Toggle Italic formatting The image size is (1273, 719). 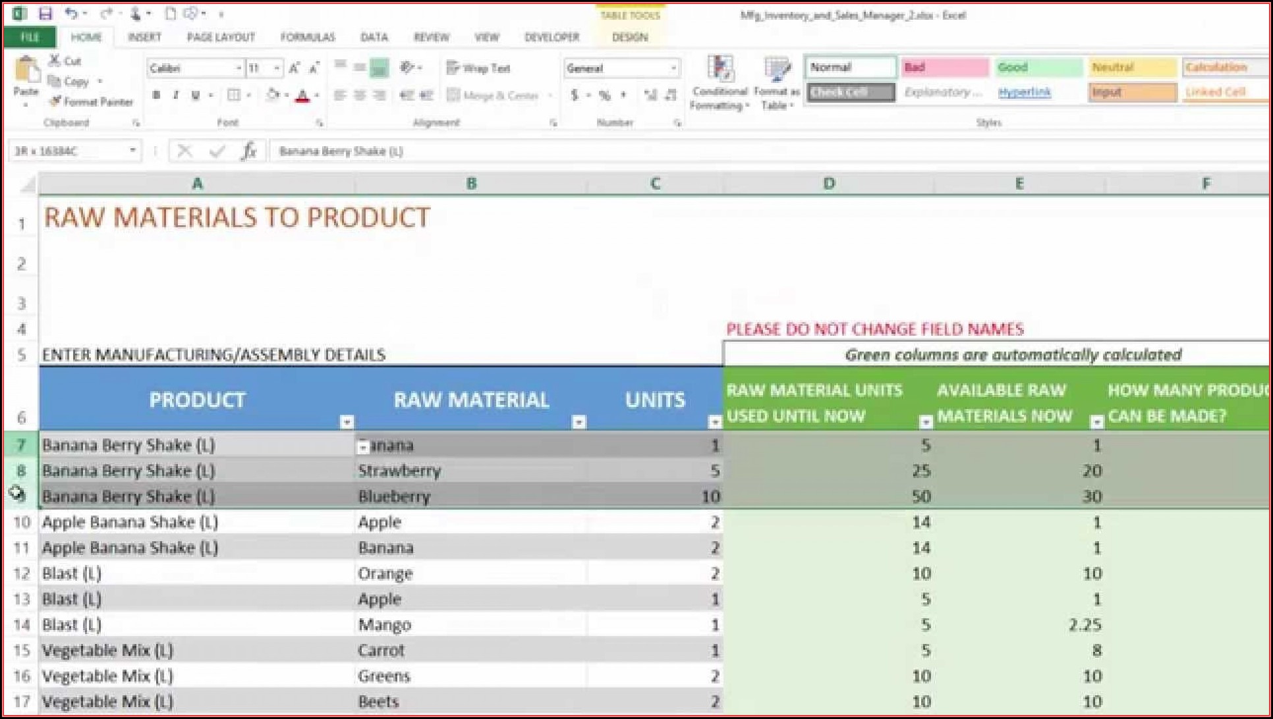(176, 95)
